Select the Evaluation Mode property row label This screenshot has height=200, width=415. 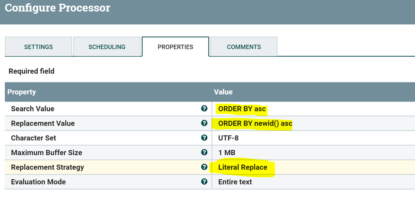(x=38, y=182)
